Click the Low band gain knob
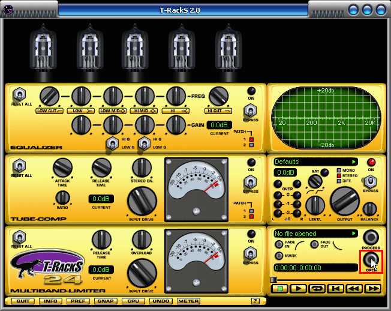 81,125
